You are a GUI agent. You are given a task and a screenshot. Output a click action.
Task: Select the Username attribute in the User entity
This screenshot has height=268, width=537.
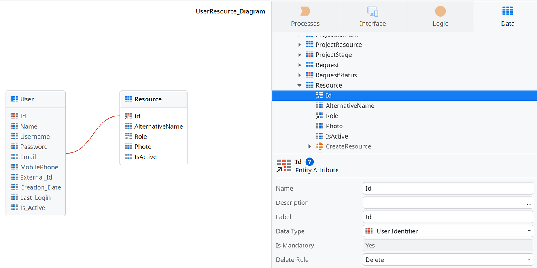pyautogui.click(x=35, y=136)
